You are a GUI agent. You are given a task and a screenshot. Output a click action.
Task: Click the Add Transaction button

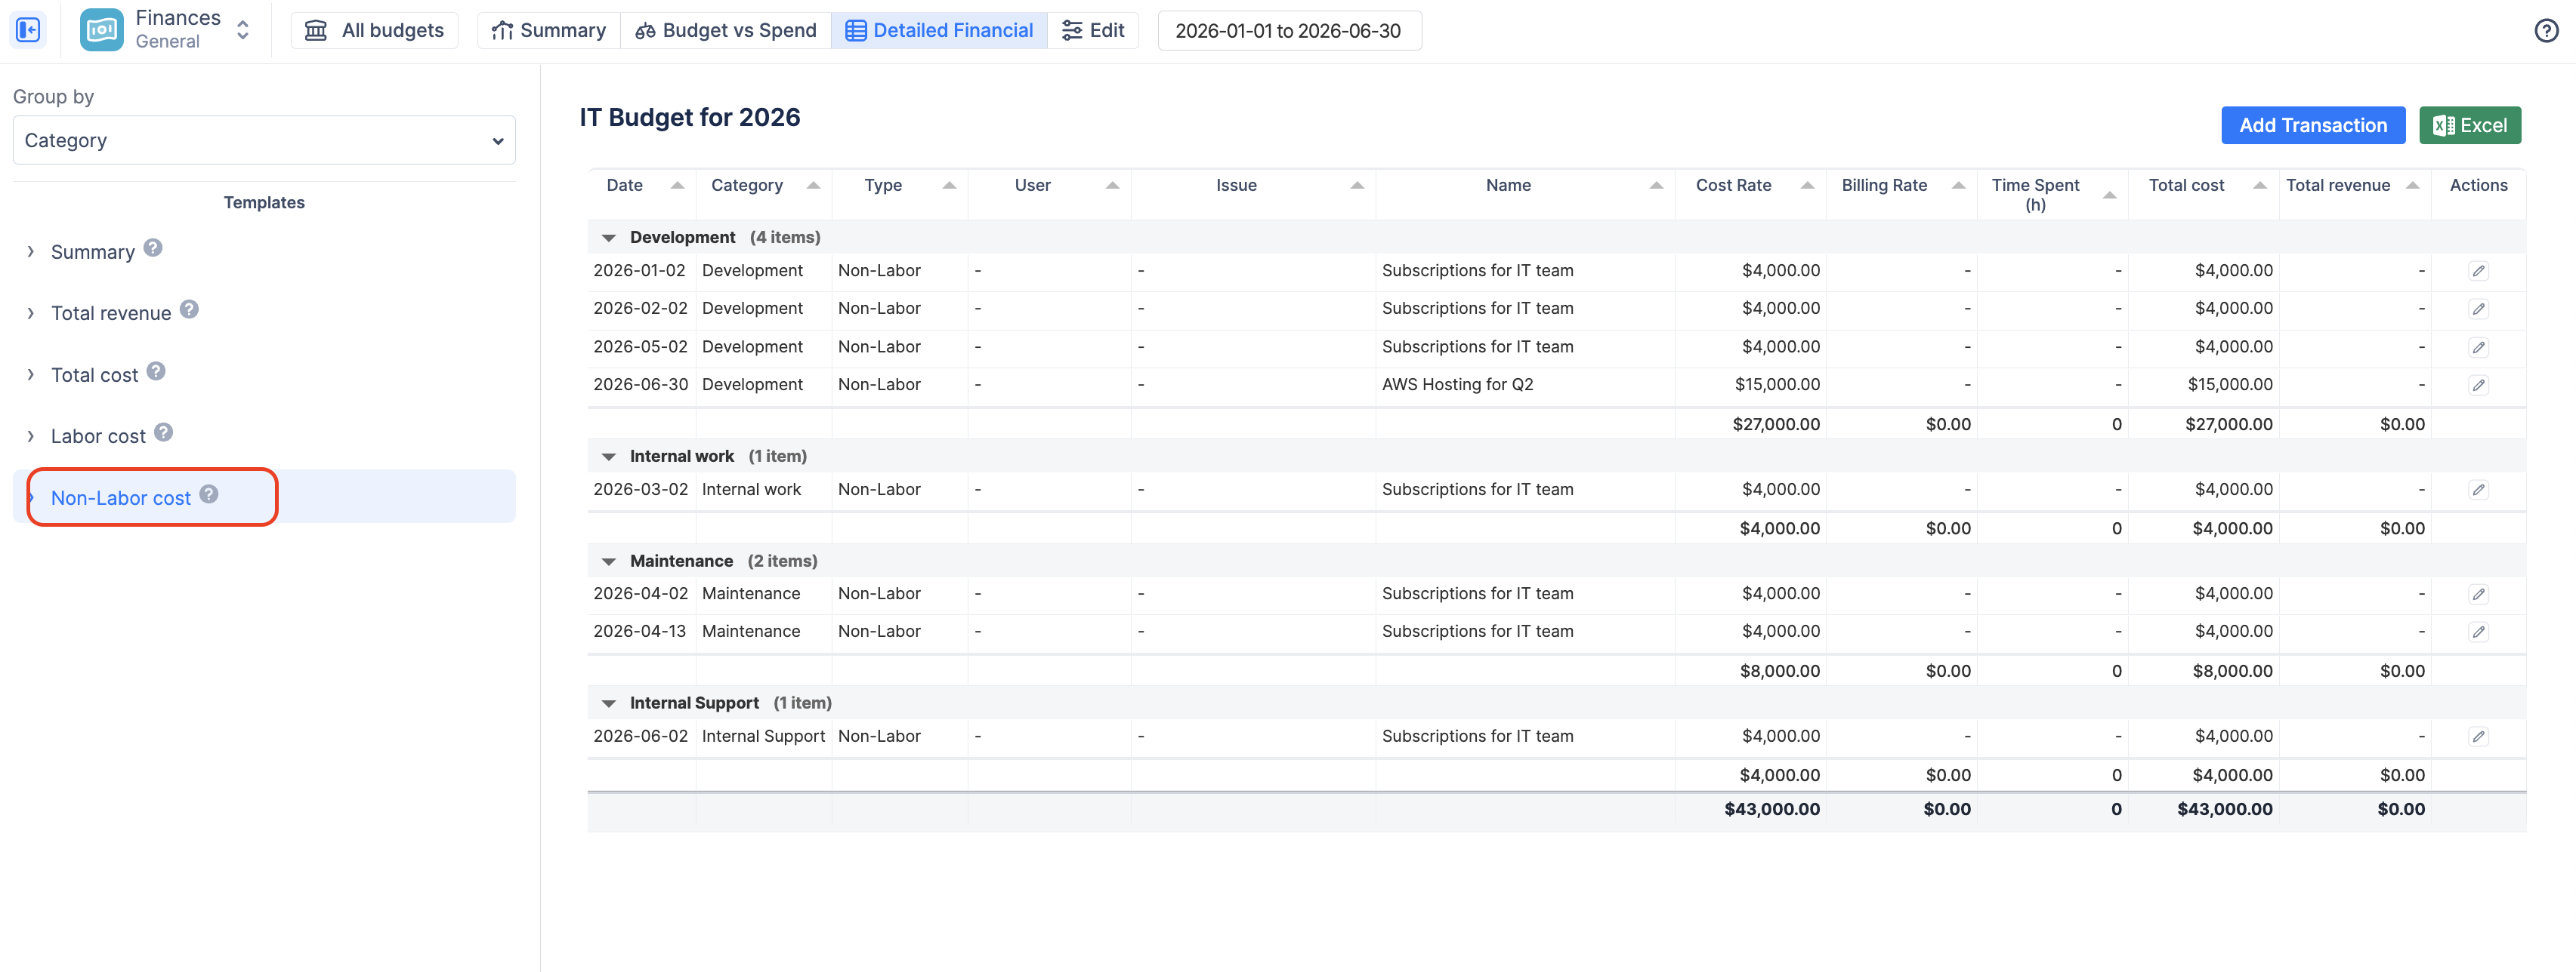[x=2313, y=125]
